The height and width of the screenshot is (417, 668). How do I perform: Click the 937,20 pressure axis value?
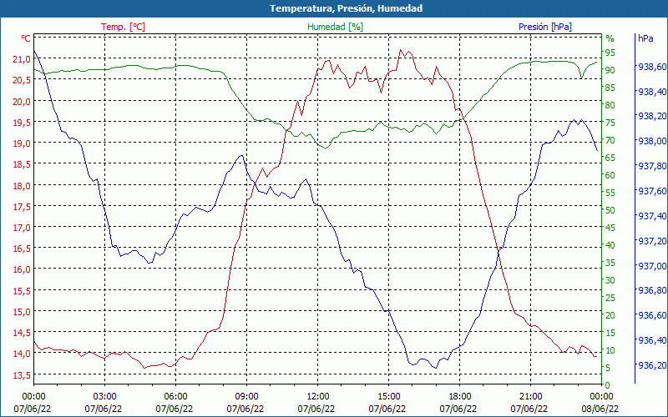[x=652, y=241]
